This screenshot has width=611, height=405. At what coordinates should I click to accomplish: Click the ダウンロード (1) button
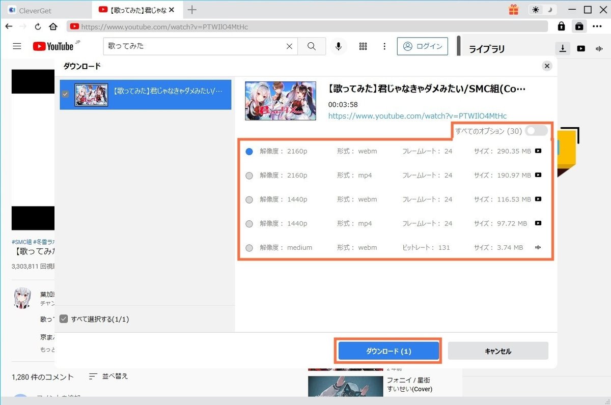(388, 351)
